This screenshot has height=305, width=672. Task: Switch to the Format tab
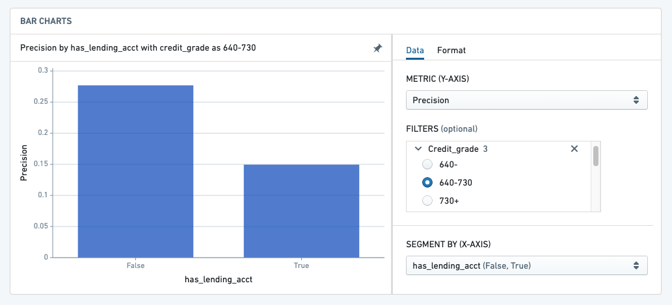coord(451,50)
